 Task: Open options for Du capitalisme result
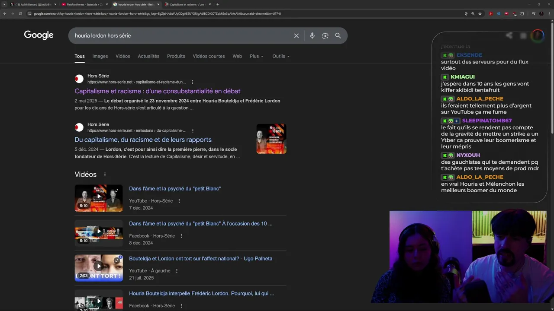[x=193, y=130]
